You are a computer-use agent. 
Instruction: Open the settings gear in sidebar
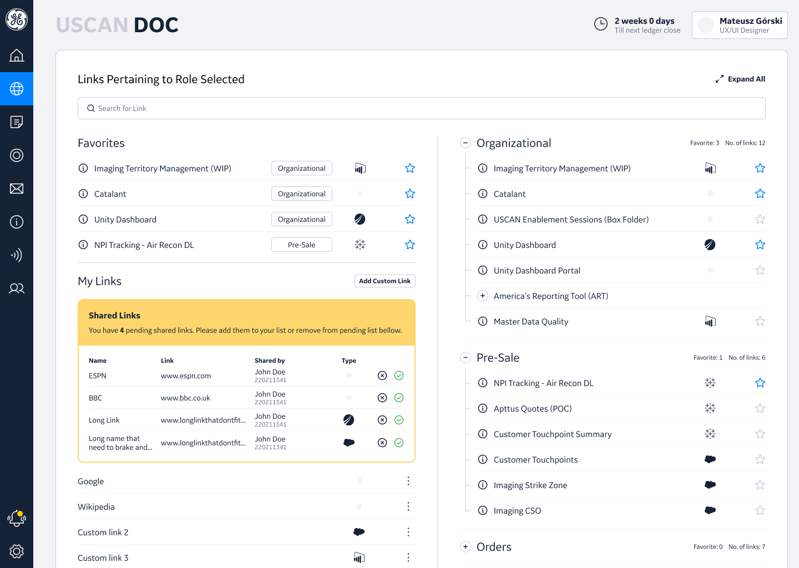point(17,551)
